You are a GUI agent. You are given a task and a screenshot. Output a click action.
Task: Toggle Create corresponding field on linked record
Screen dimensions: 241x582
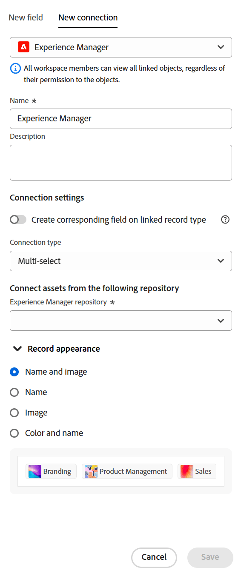(18, 220)
